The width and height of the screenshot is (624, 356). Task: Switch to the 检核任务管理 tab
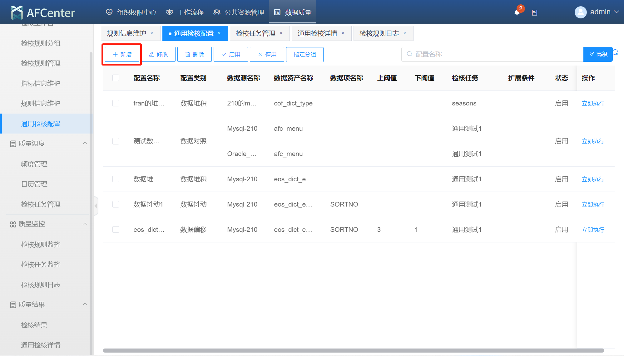pos(255,33)
